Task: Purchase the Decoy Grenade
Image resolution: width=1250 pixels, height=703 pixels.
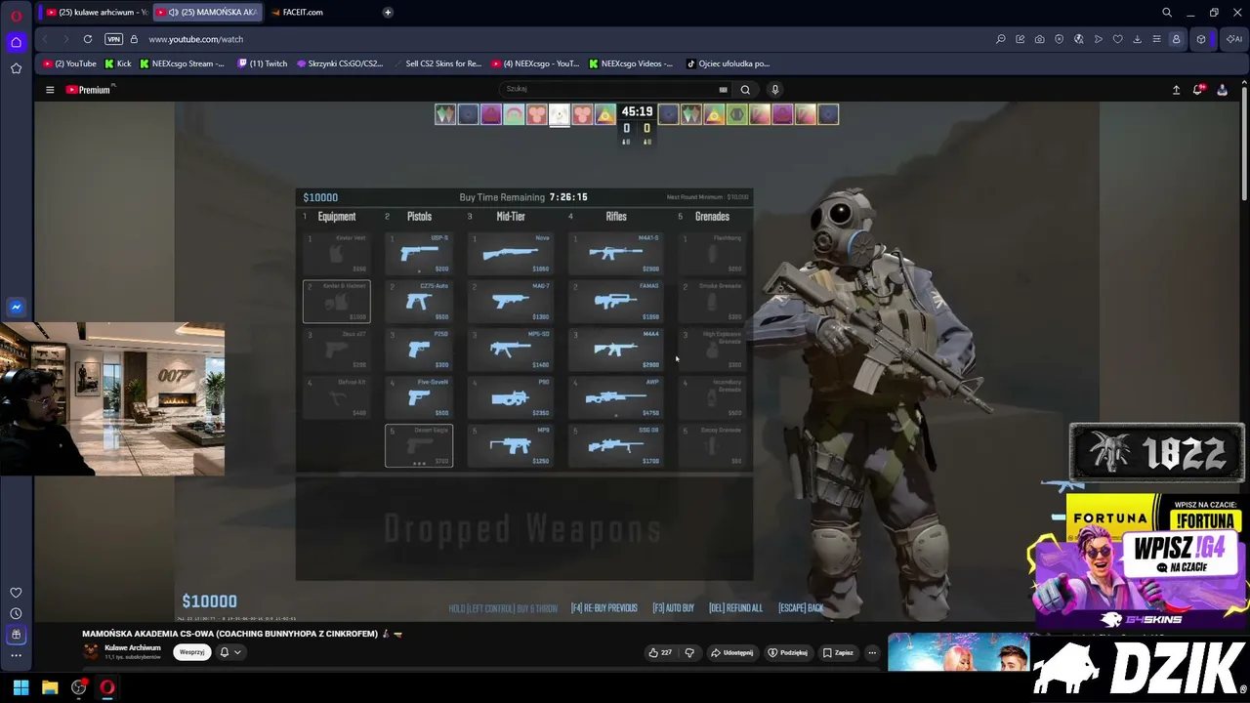Action: coord(712,445)
